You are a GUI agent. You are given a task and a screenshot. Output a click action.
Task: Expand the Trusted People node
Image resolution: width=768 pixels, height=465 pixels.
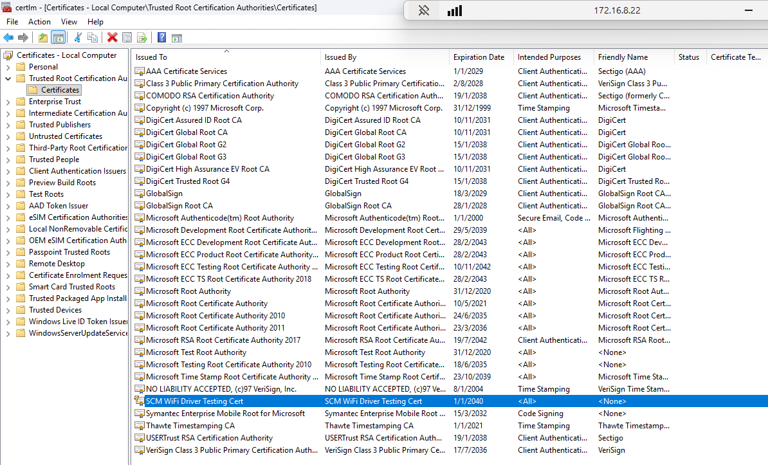pos(8,160)
